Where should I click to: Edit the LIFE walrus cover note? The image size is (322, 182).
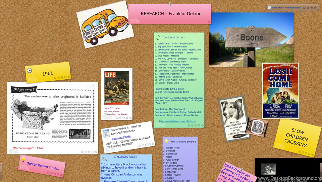click(x=117, y=118)
